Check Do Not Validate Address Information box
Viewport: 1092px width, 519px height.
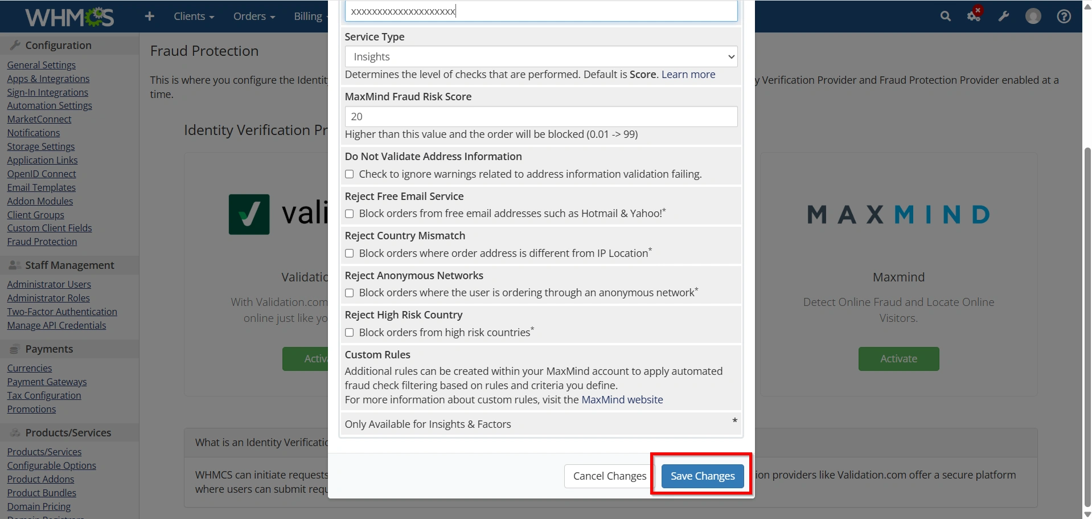coord(350,174)
